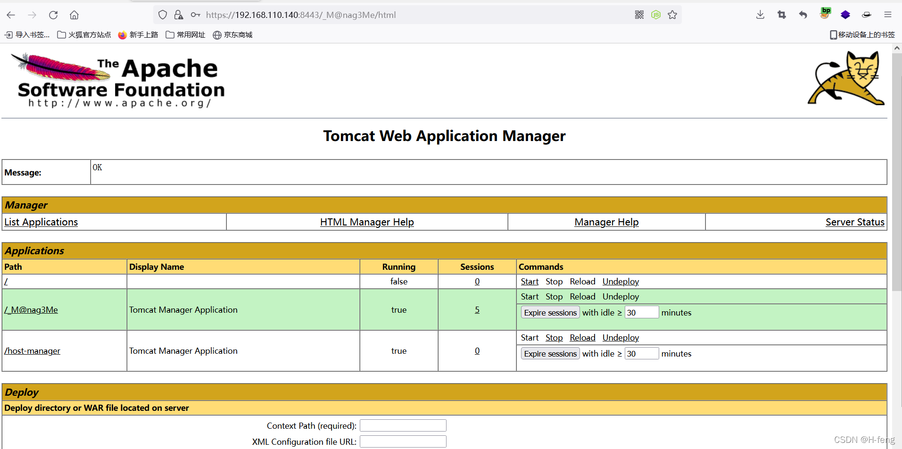Bookmark this page with the star icon

coord(672,15)
